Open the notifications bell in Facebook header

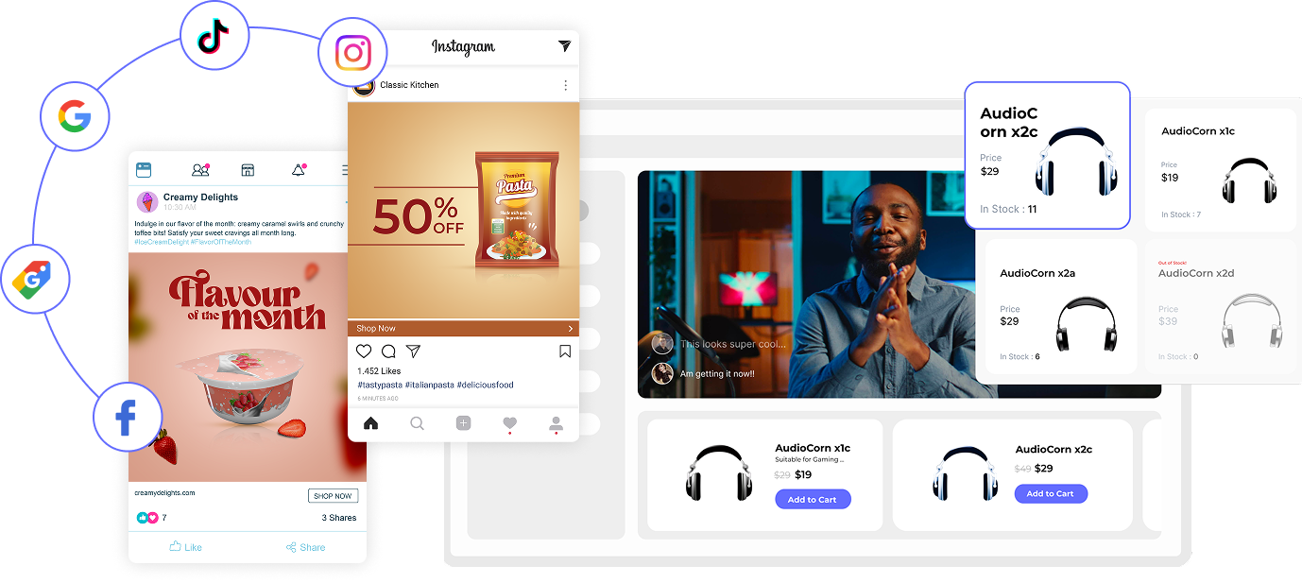[299, 170]
